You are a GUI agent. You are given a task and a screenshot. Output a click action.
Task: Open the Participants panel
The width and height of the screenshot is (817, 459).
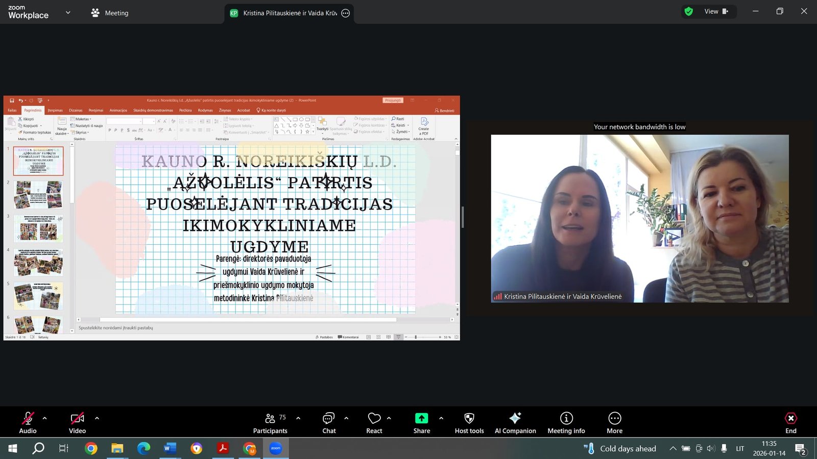(270, 423)
